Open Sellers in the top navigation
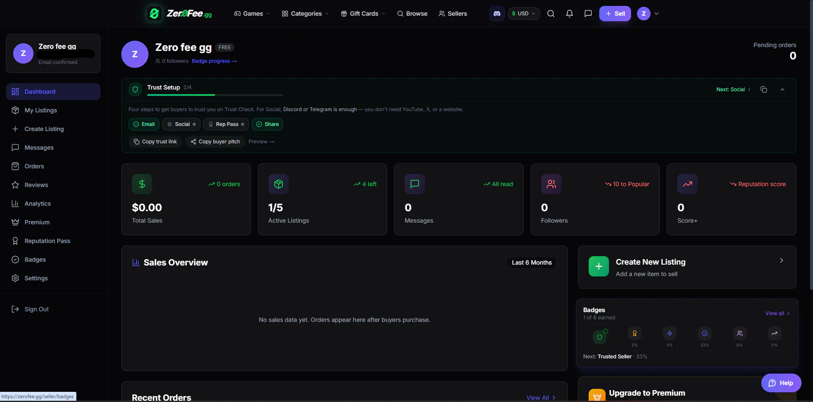This screenshot has width=813, height=402. pos(453,14)
